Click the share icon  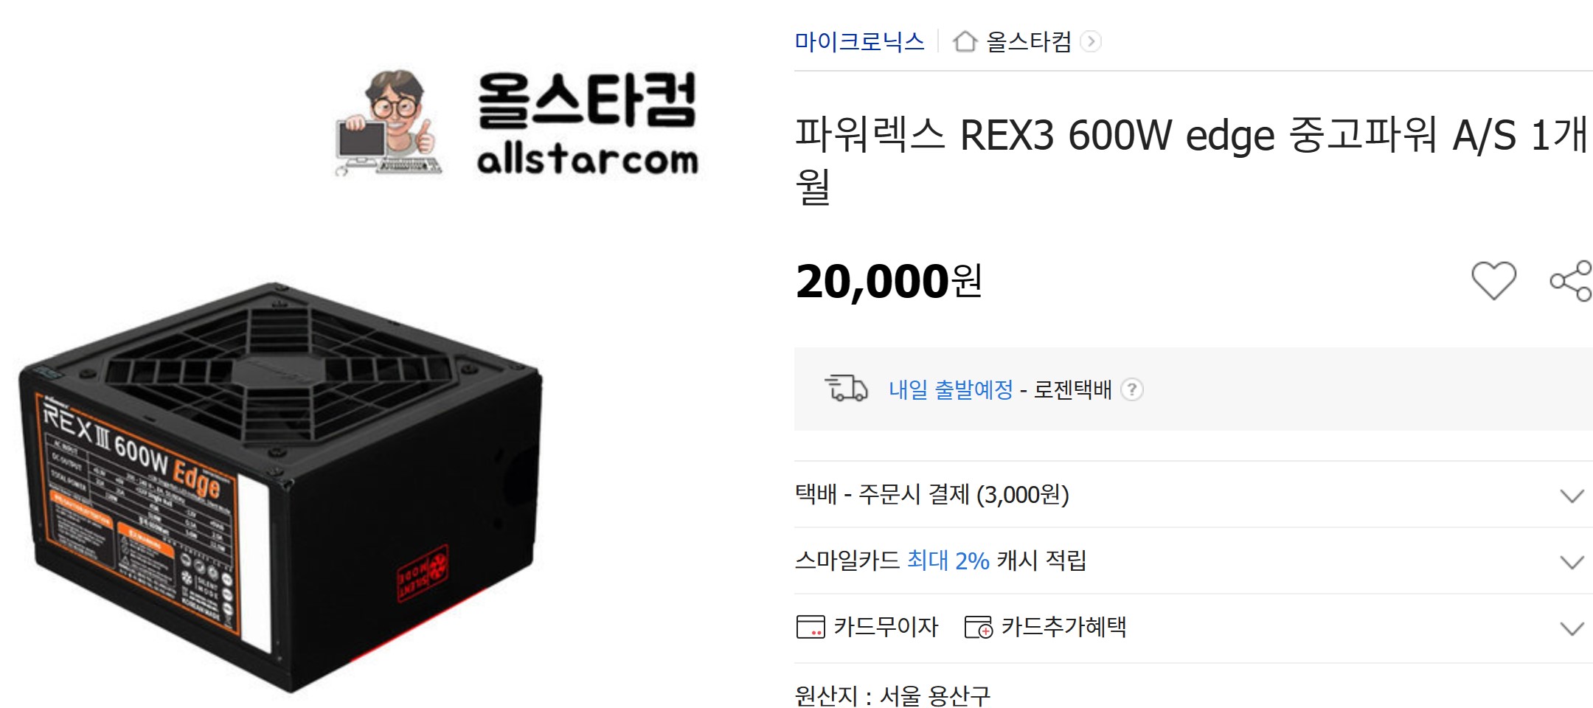(x=1571, y=280)
